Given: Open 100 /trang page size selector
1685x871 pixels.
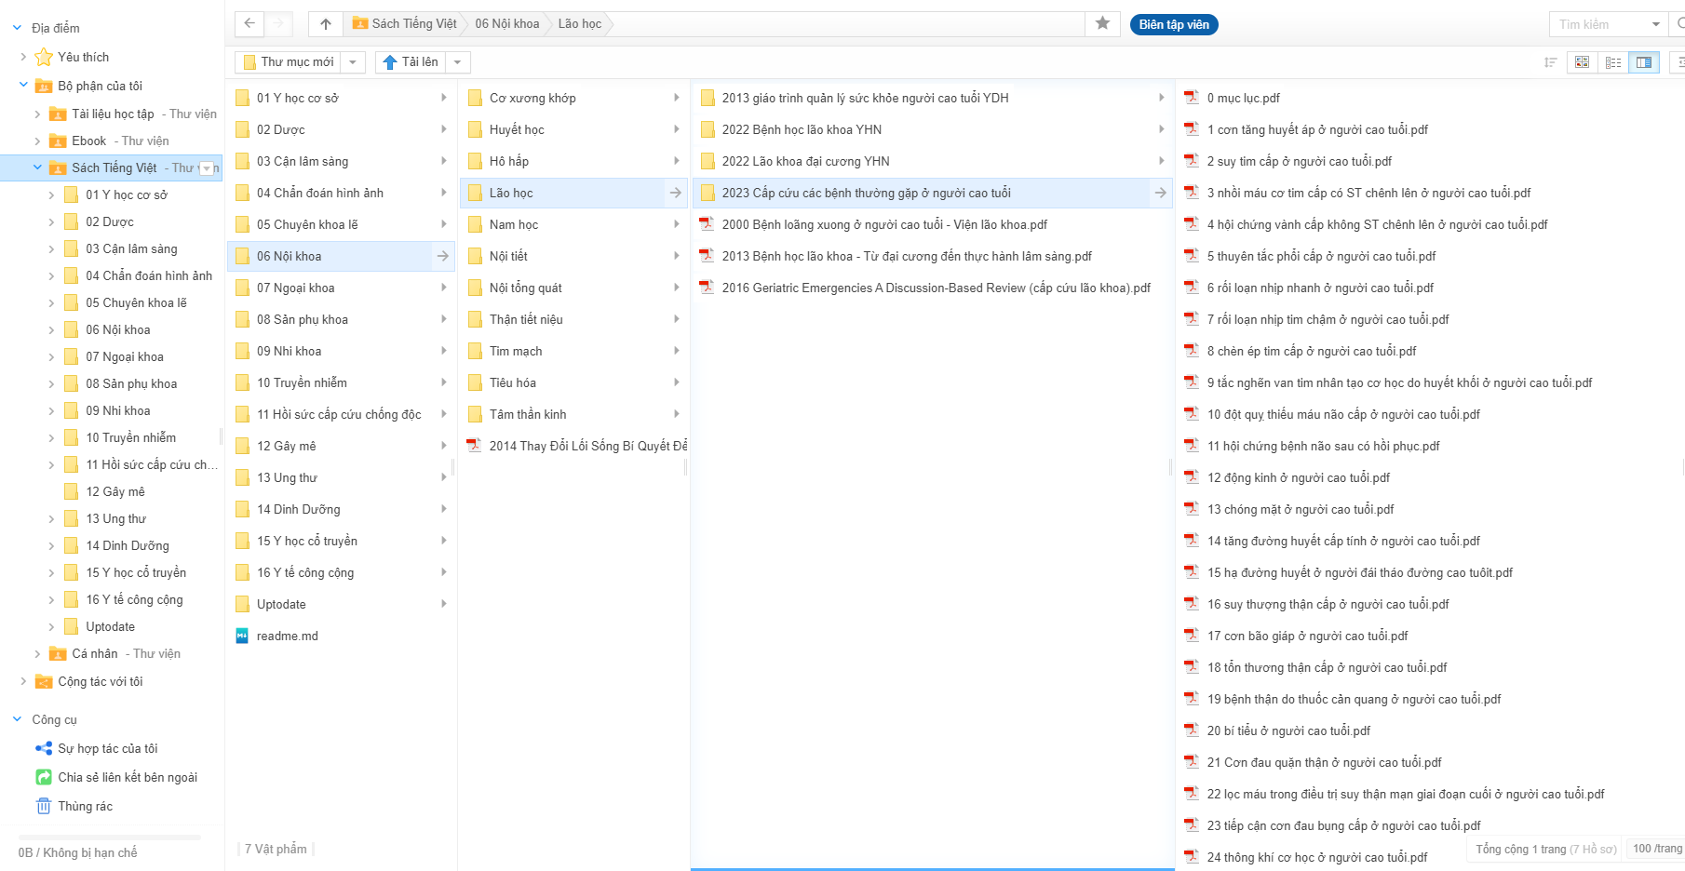Looking at the screenshot, I should (x=1656, y=849).
